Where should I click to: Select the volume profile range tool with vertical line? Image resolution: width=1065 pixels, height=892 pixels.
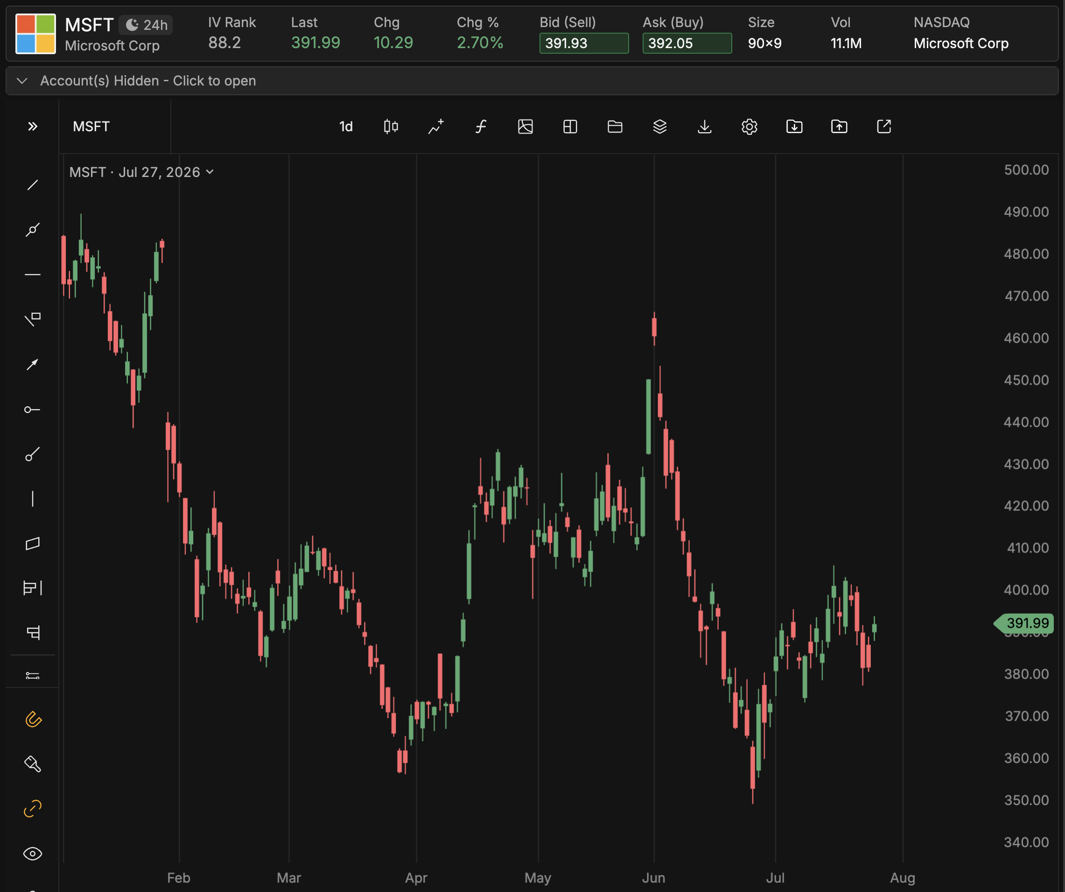tap(33, 588)
